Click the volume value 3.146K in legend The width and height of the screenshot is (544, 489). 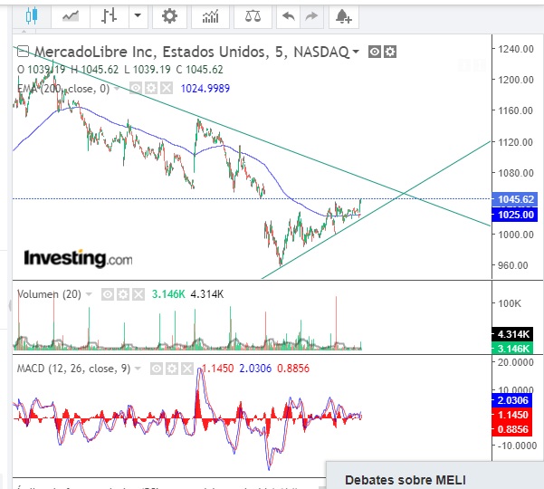[x=168, y=294]
